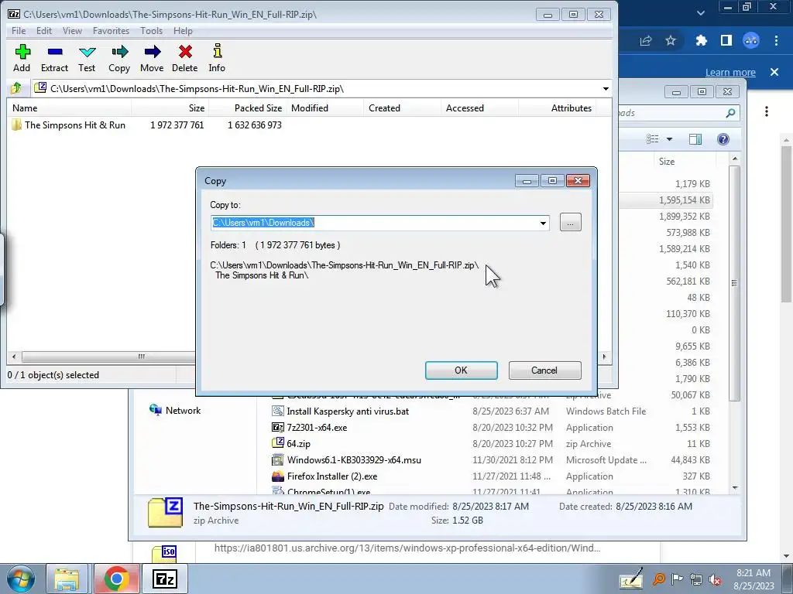The width and height of the screenshot is (793, 594).
Task: Open Explorer help question mark icon
Action: 723,139
